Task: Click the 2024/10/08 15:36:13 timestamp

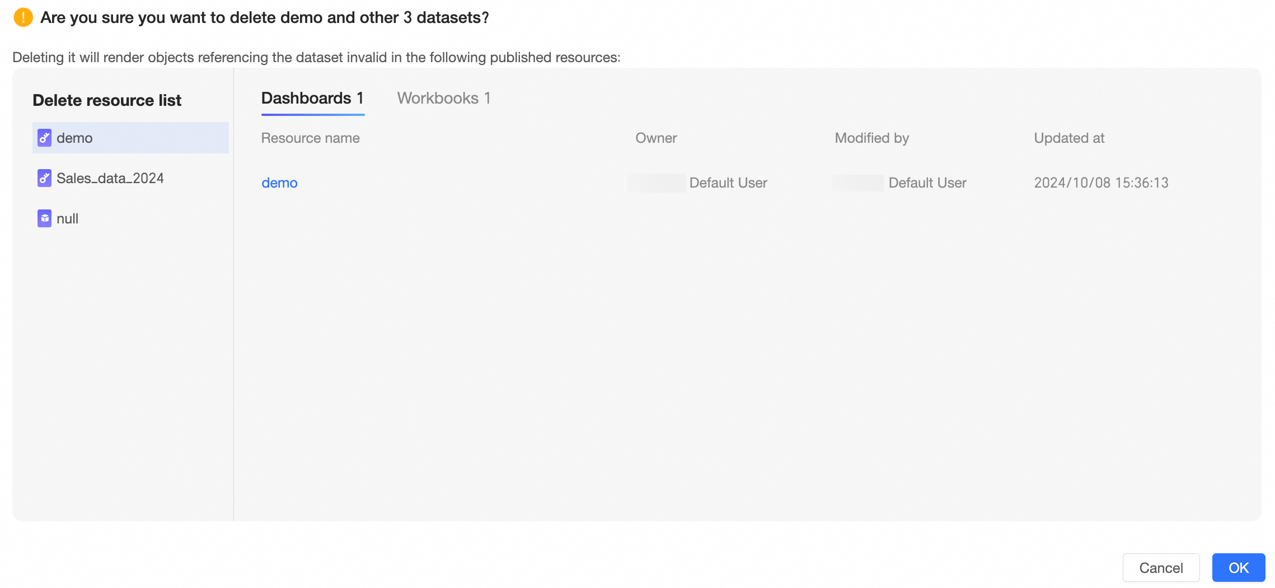Action: pyautogui.click(x=1101, y=183)
